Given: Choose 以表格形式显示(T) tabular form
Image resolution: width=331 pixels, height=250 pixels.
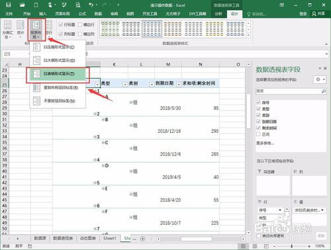Looking at the screenshot, I should (x=58, y=73).
